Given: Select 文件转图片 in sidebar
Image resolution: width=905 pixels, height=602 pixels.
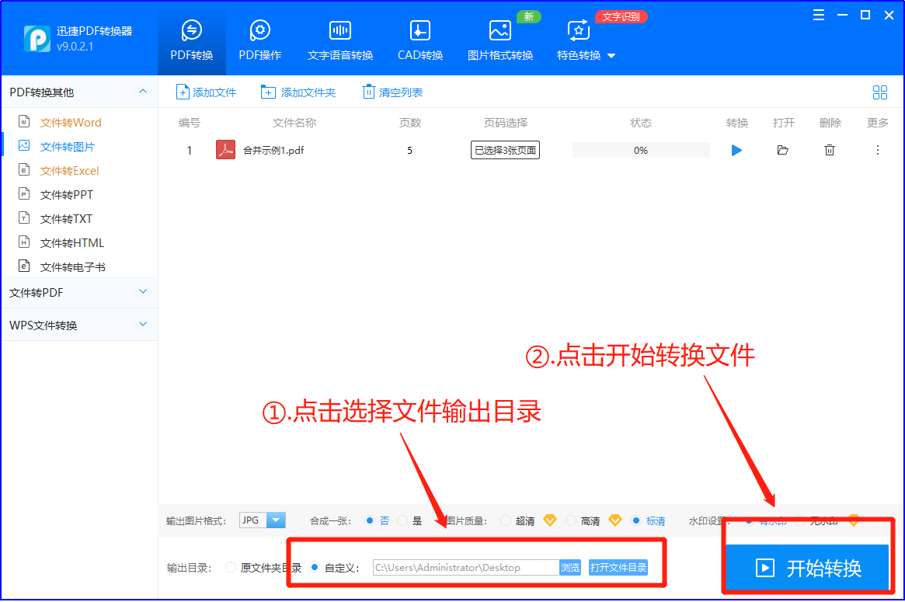Looking at the screenshot, I should (67, 147).
